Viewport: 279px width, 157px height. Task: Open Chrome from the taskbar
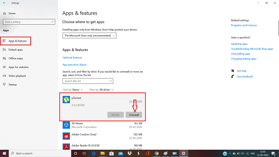click(x=156, y=153)
